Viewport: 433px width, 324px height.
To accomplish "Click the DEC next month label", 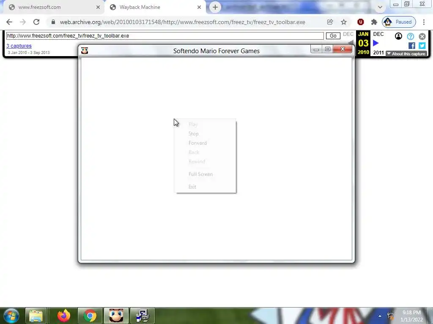I will 378,34.
